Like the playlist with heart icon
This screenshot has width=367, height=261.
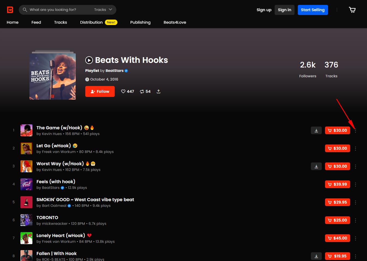[x=123, y=91]
